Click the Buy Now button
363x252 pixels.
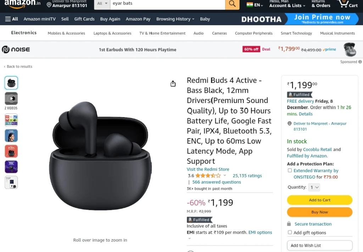[319, 212]
